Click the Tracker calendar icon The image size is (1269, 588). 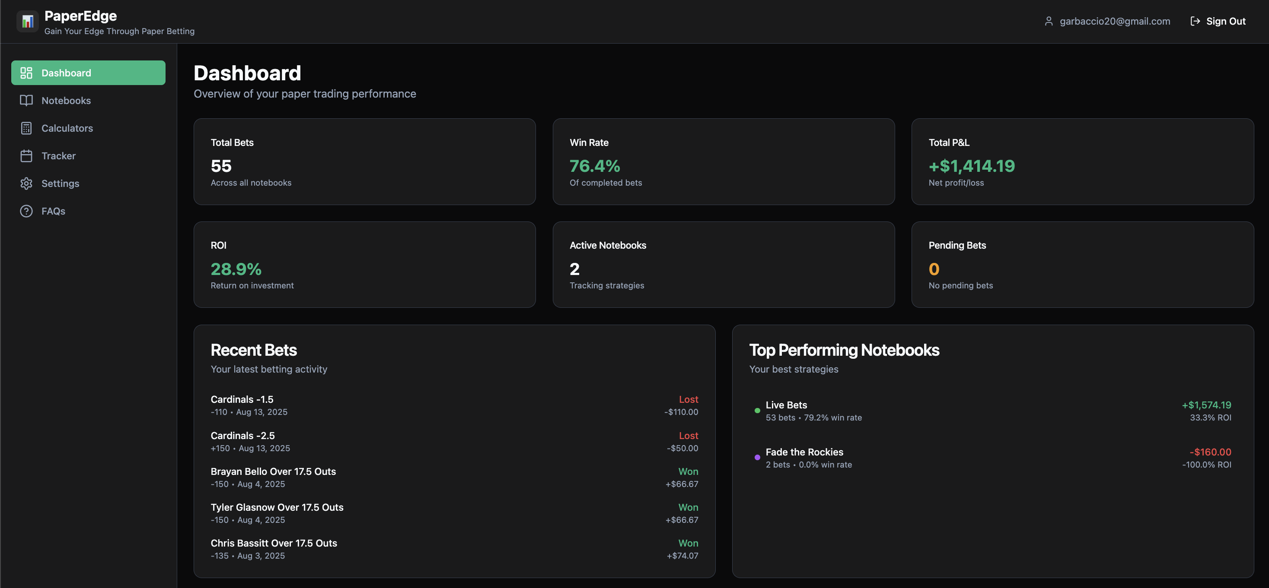[x=26, y=155]
